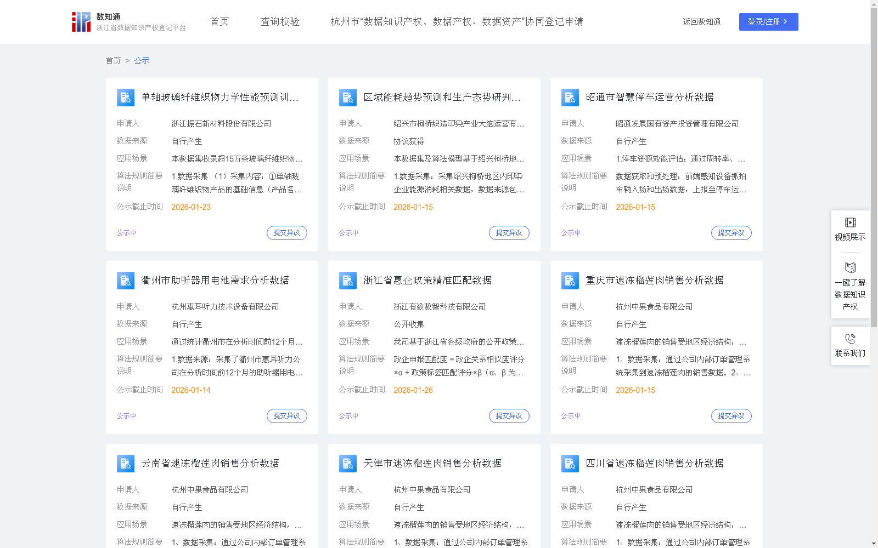The width and height of the screenshot is (878, 548).
Task: Click 返回数知通 link
Action: [x=702, y=22]
